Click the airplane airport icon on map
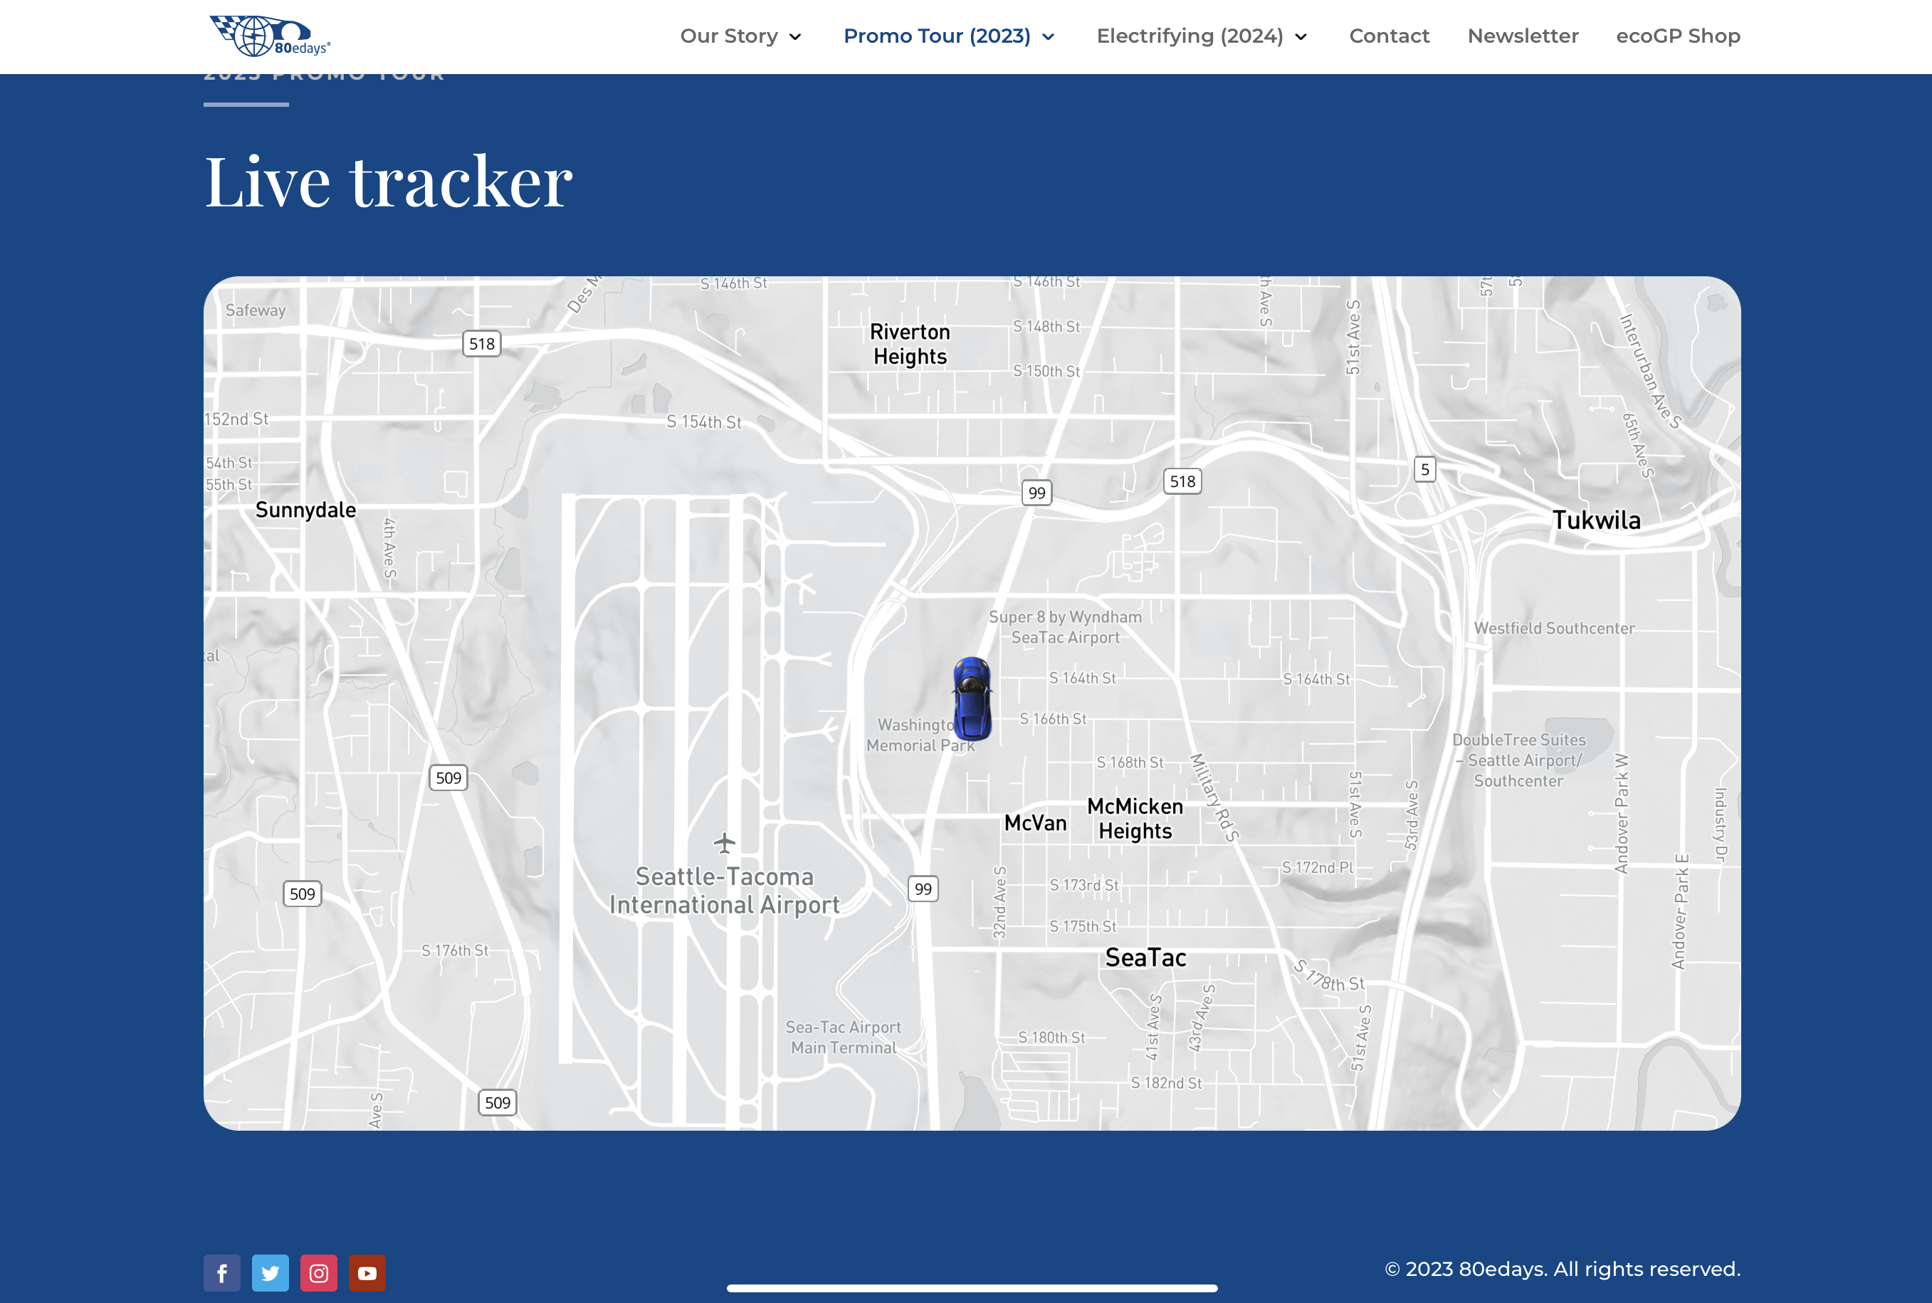Viewport: 1932px width, 1303px height. coord(724,842)
